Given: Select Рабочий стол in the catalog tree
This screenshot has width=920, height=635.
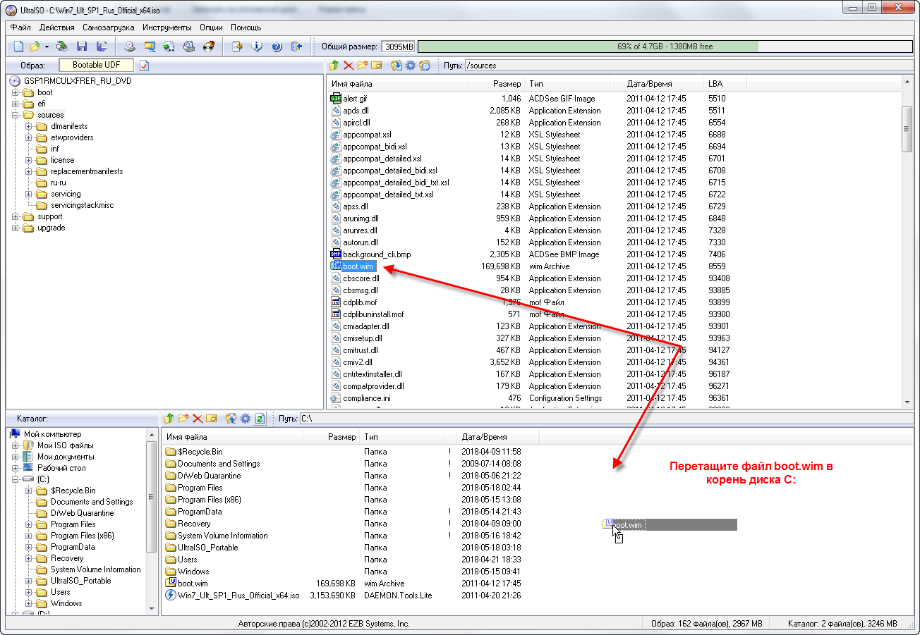Looking at the screenshot, I should pos(61,468).
